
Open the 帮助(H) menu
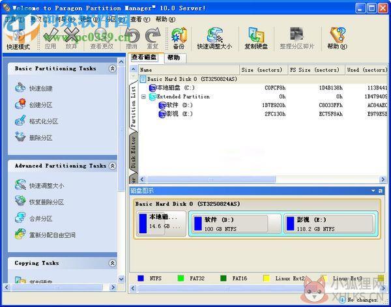165,20
